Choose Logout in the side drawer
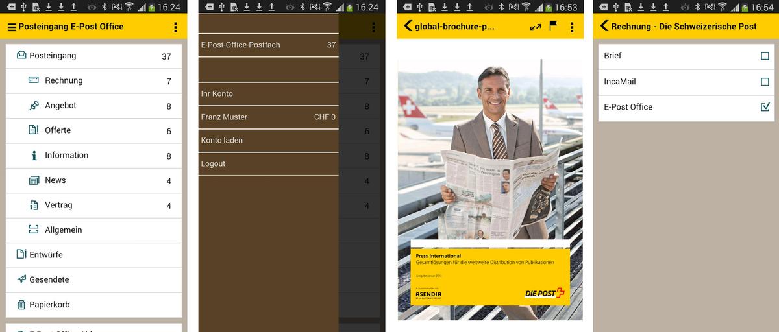Image resolution: width=779 pixels, height=332 pixels. (268, 163)
